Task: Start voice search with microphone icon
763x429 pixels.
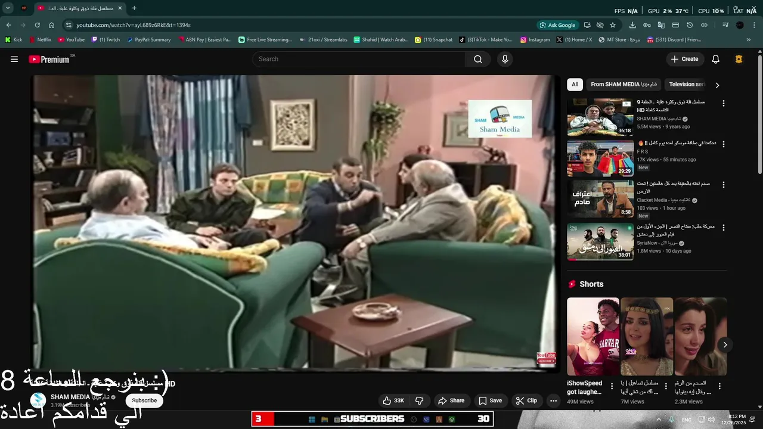Action: click(505, 59)
